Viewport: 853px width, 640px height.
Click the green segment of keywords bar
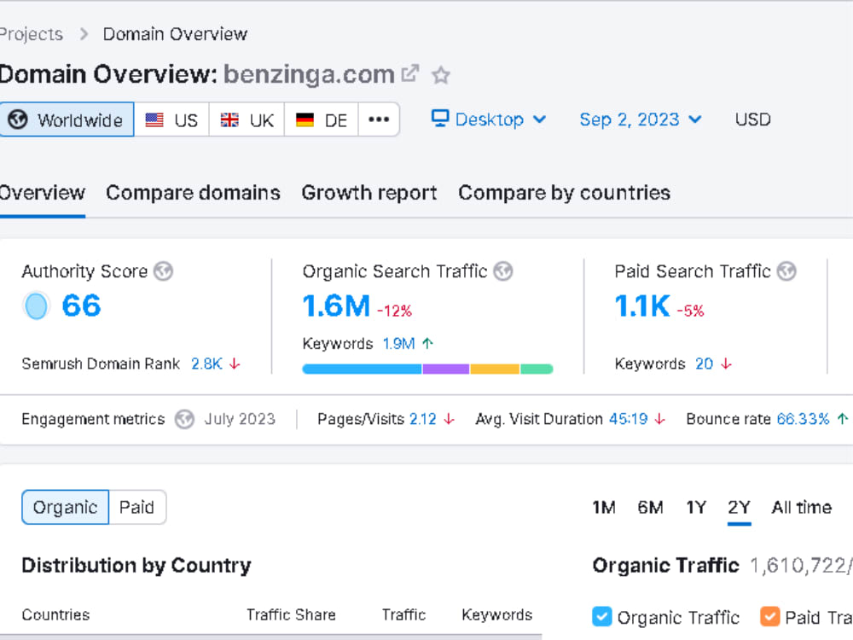point(537,369)
